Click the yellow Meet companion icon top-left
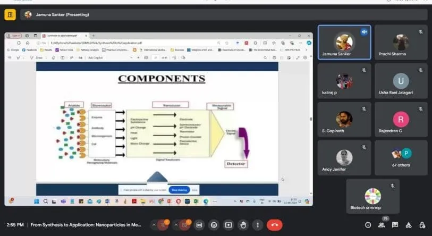The image size is (432, 236). (x=10, y=14)
